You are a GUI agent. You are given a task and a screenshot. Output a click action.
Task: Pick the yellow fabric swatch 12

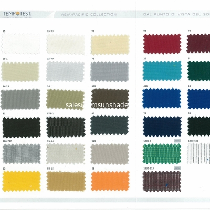coord(22,181)
